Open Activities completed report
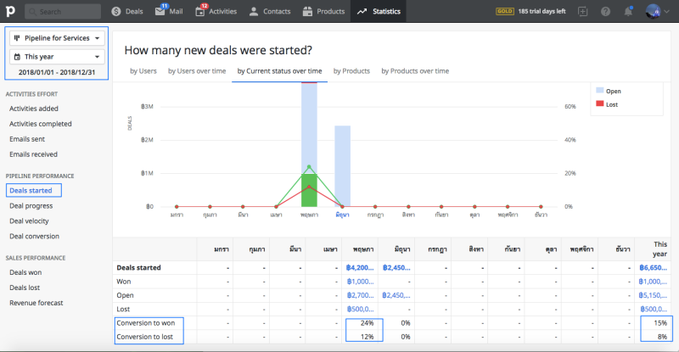The height and width of the screenshot is (352, 679). coord(41,124)
